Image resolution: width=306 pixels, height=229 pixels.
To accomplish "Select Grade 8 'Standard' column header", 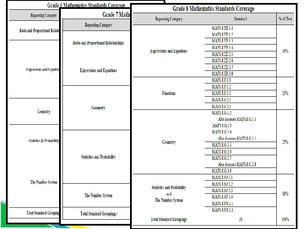I will 241,19.
